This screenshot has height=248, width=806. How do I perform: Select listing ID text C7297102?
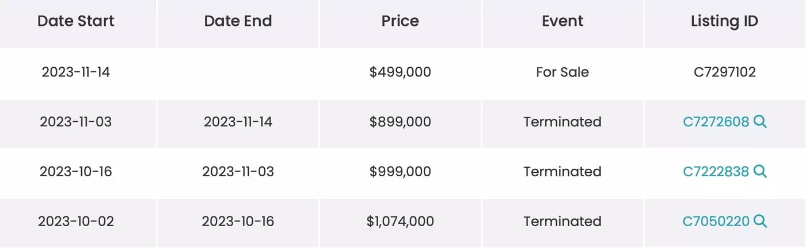click(x=725, y=72)
